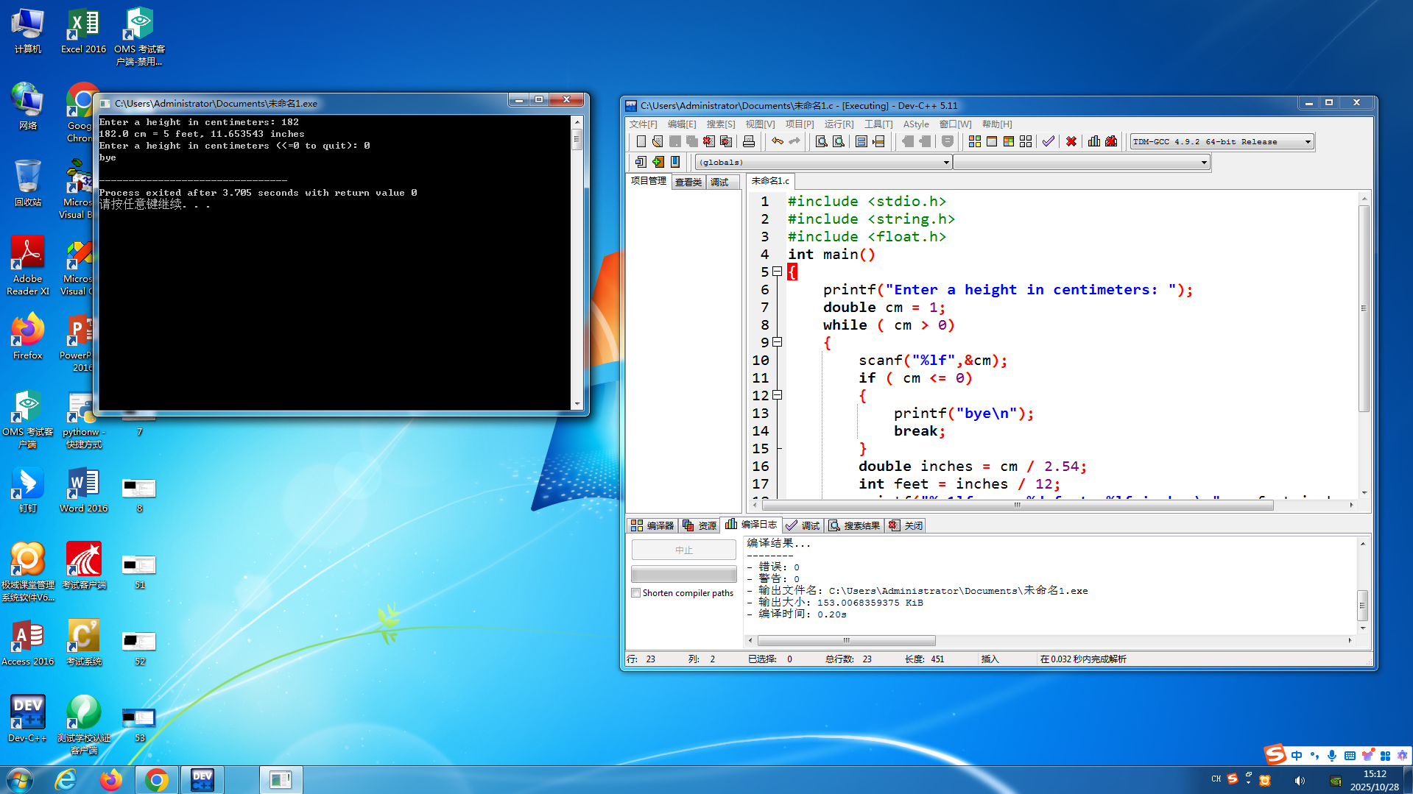The width and height of the screenshot is (1413, 794).
Task: Collapse the while-loop fold at line 9
Action: pyautogui.click(x=777, y=342)
